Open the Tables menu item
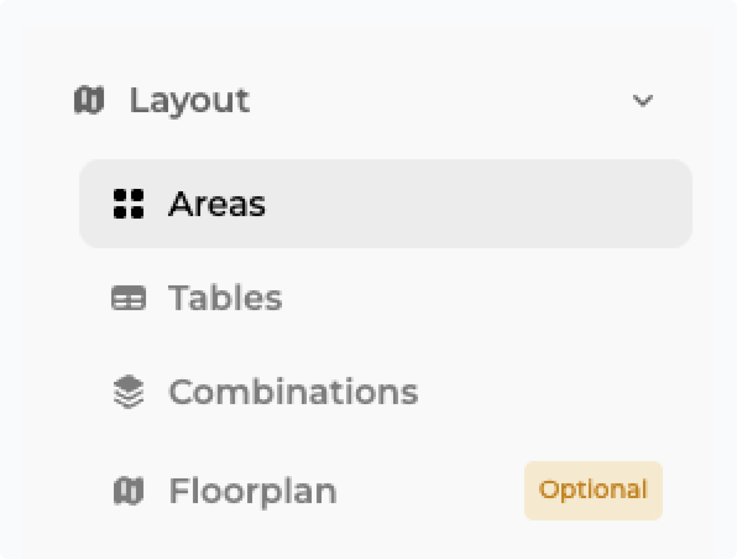737x559 pixels. 225,298
